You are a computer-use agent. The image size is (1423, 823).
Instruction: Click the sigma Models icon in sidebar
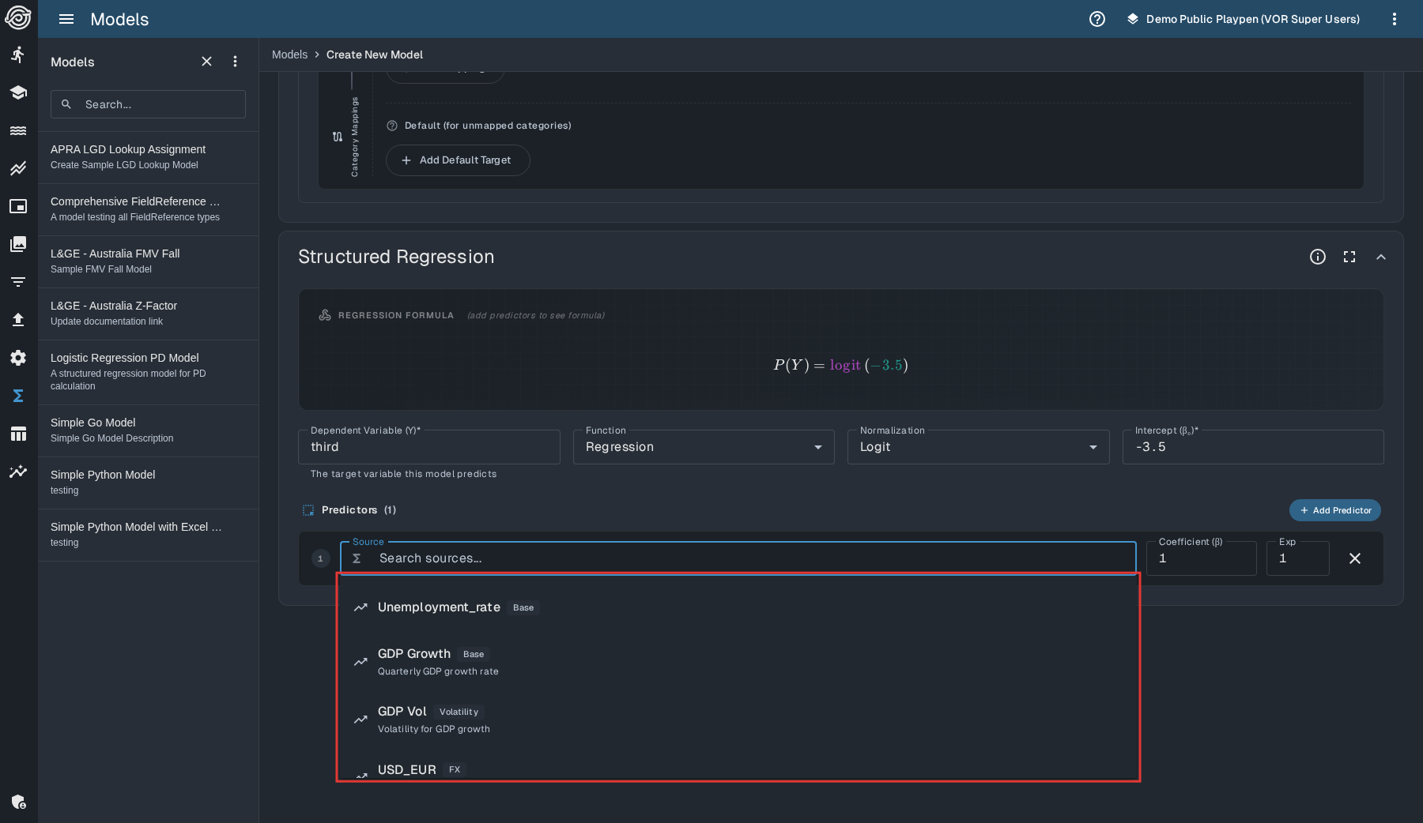(x=18, y=396)
